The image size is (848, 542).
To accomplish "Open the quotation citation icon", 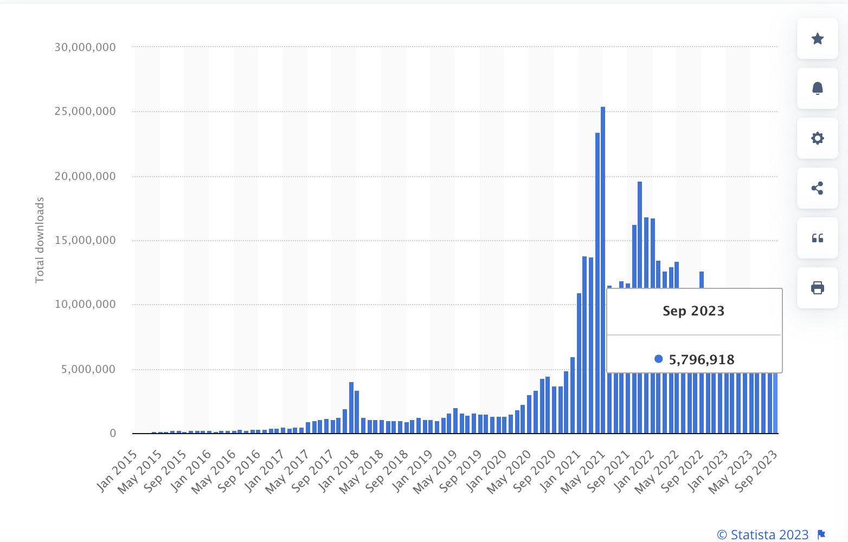I will tap(817, 238).
